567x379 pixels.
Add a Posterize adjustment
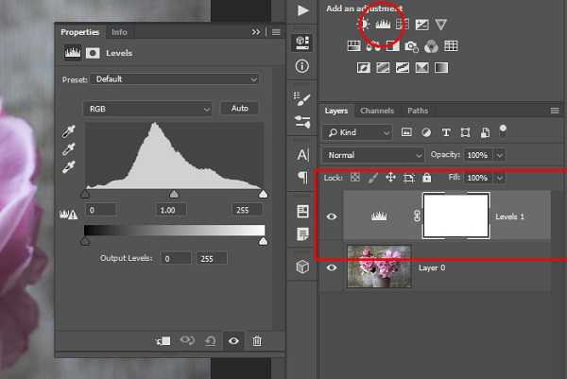tap(383, 68)
